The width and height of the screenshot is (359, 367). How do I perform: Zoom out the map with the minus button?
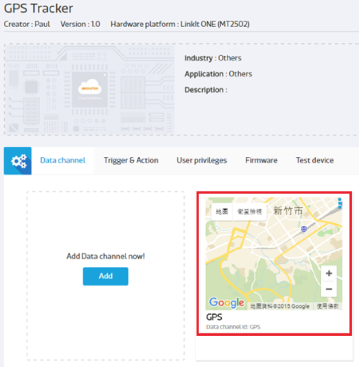pos(329,289)
